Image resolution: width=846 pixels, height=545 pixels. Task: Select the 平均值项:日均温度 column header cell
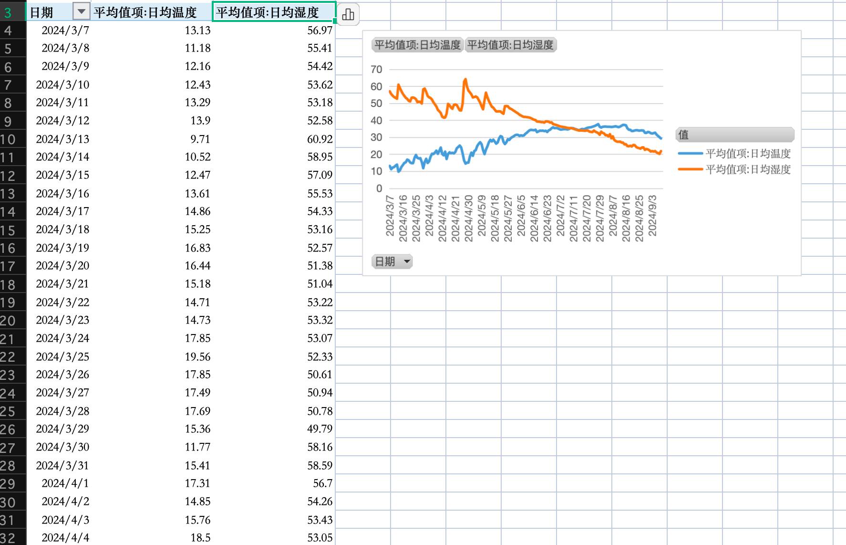(x=152, y=12)
